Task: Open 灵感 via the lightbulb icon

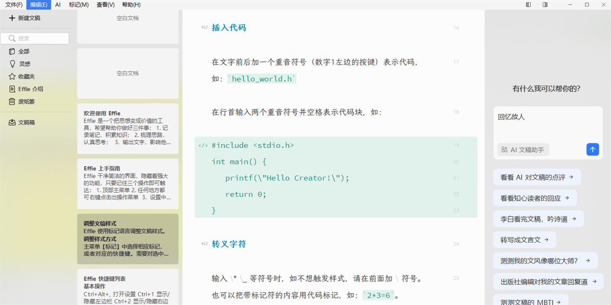Action: [12, 64]
